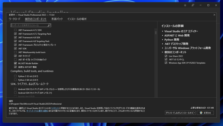Minimize the Visual Studio Installer window
This screenshot has height=126, width=223.
(x=200, y=5)
